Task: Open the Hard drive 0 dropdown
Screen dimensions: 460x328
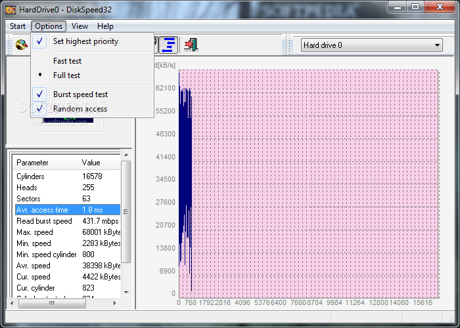Action: coord(371,45)
